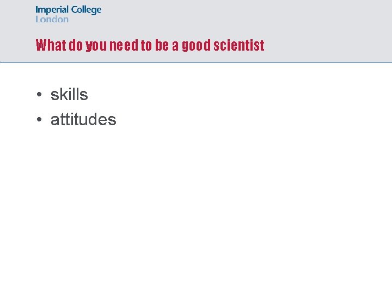This screenshot has height=294, width=392.
Task: Click the word 'Imperial' in the logo
Action: point(52,10)
